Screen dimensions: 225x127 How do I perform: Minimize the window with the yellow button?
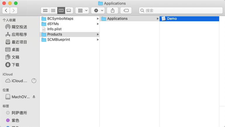[10, 3]
